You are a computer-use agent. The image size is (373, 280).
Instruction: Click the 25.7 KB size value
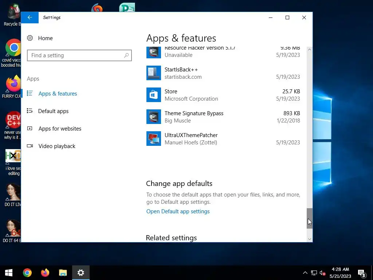click(291, 92)
